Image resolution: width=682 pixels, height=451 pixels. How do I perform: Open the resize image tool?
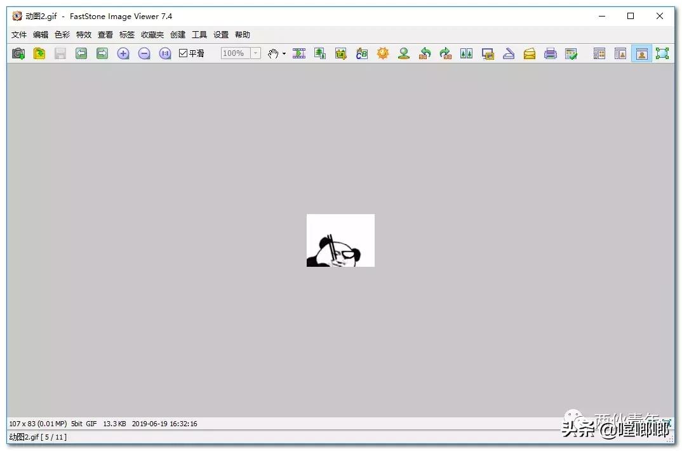coord(320,53)
